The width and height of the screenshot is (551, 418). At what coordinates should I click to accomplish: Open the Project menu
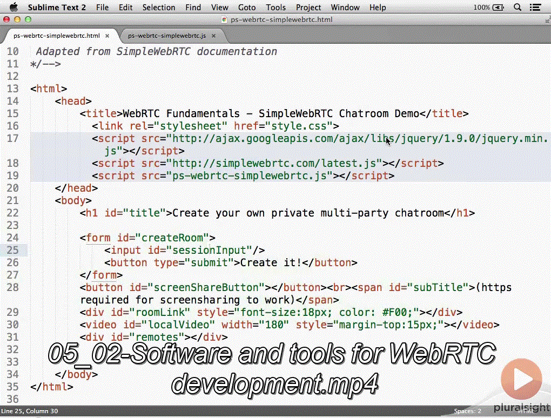point(308,8)
